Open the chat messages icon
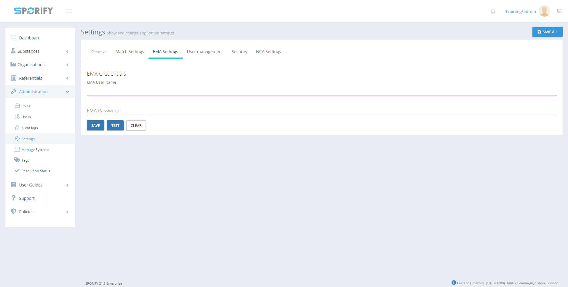 pos(559,11)
